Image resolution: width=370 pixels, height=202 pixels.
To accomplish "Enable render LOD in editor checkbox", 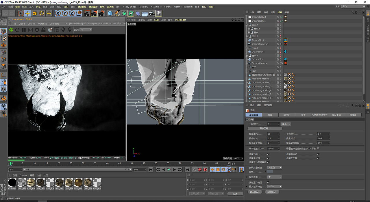I will (318, 149).
